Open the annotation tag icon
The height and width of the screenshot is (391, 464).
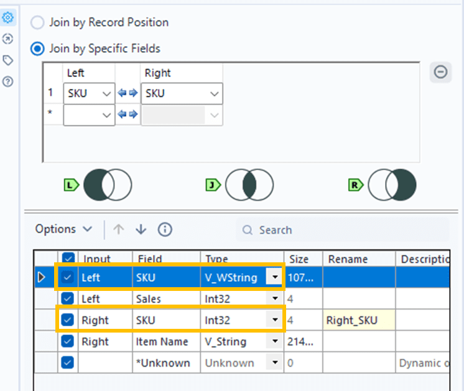8,60
